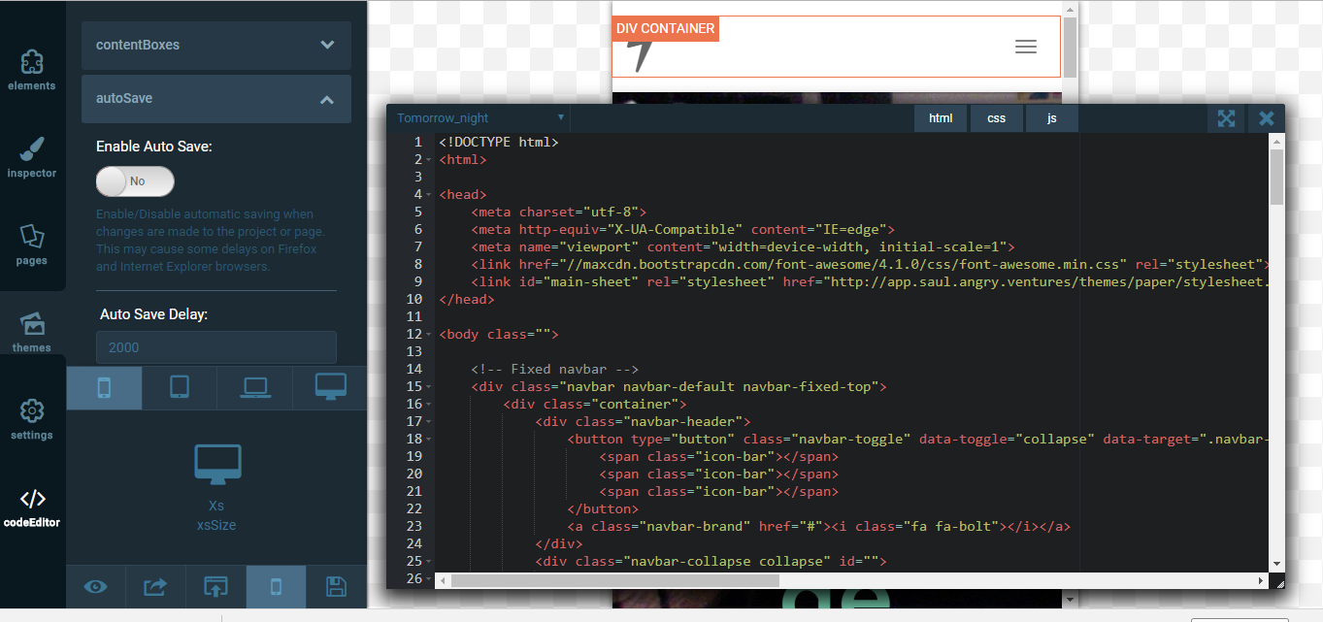The height and width of the screenshot is (622, 1323).
Task: Expand the contentBoxes section
Action: click(216, 45)
